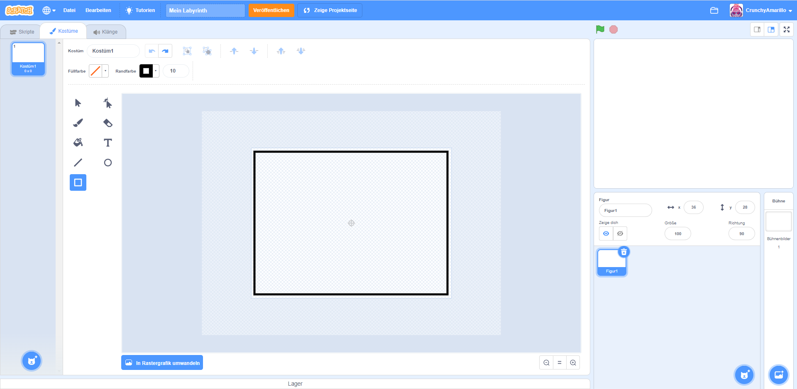Click the red stop button
Screen dimensions: 797x389
(x=614, y=29)
